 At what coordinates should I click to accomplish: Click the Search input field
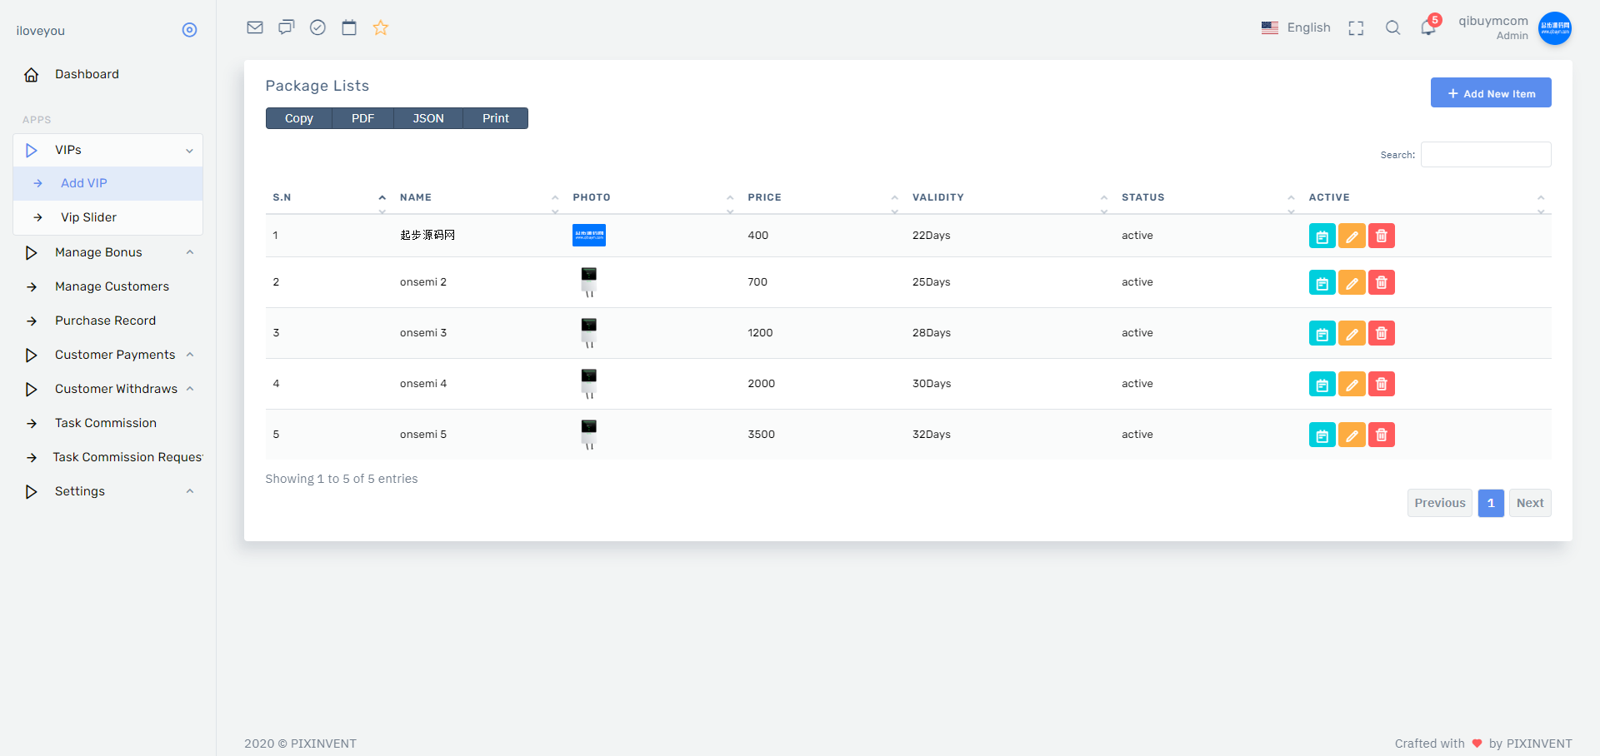(x=1485, y=154)
